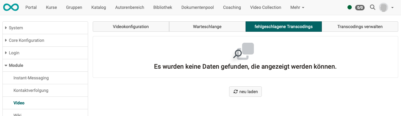
Task: Open the Katalog navigation item
Action: pos(98,7)
